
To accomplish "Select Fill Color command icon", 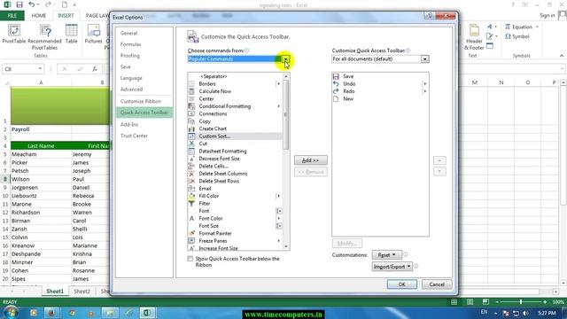I will (191, 196).
